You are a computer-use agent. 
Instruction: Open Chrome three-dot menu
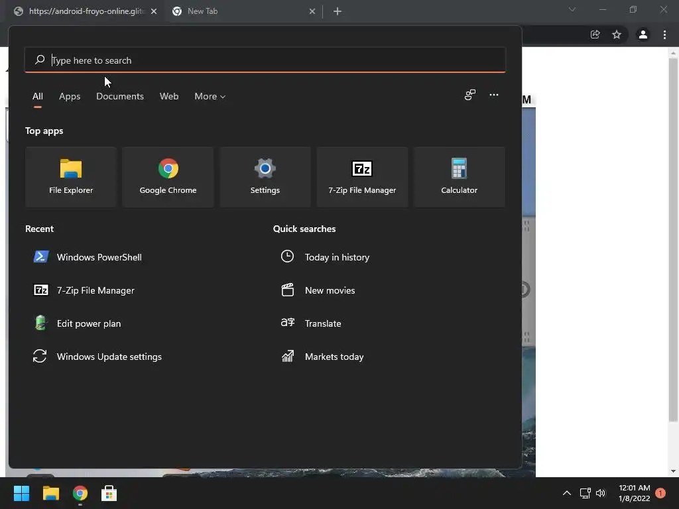pos(664,34)
